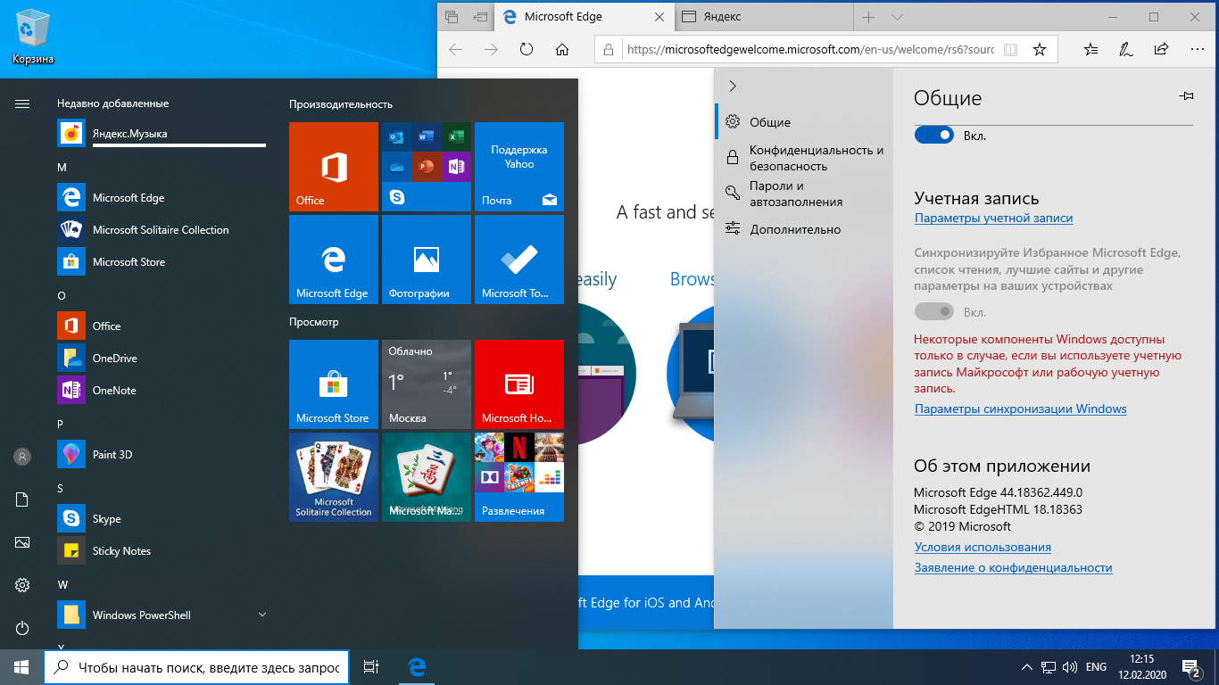Click the Edge refresh button
Screen dimensions: 1219x685
(527, 50)
